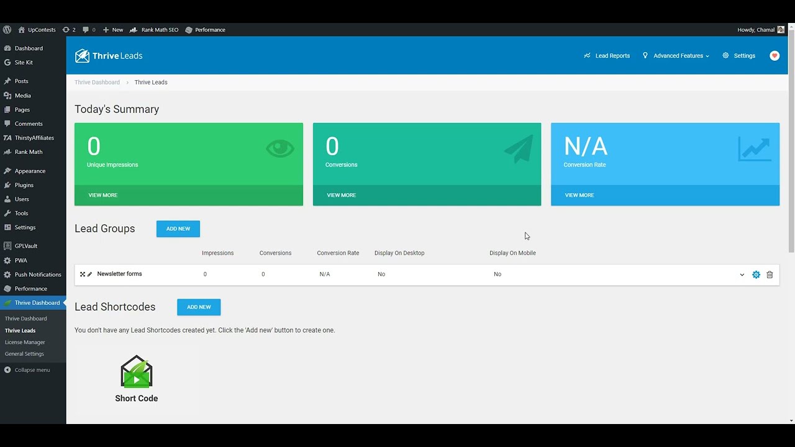Open VIEW MORE under Conversion Rate
This screenshot has height=447, width=795.
(579, 194)
